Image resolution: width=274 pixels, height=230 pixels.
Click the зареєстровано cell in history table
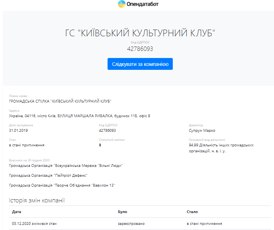click(x=131, y=224)
